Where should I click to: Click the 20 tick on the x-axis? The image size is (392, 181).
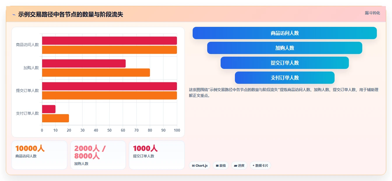click(69, 130)
